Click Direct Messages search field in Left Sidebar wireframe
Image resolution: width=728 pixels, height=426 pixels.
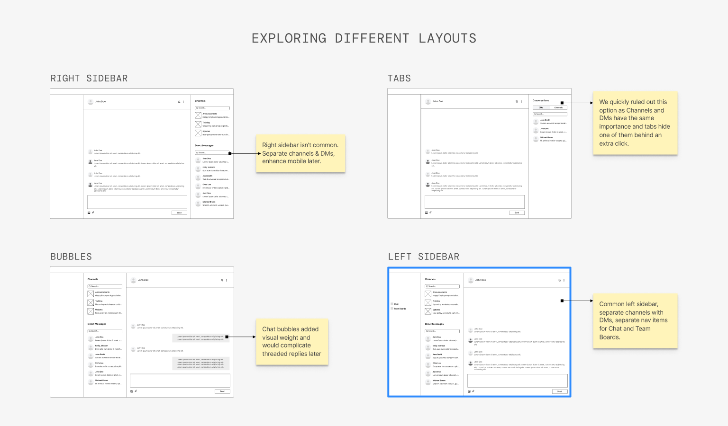point(442,331)
